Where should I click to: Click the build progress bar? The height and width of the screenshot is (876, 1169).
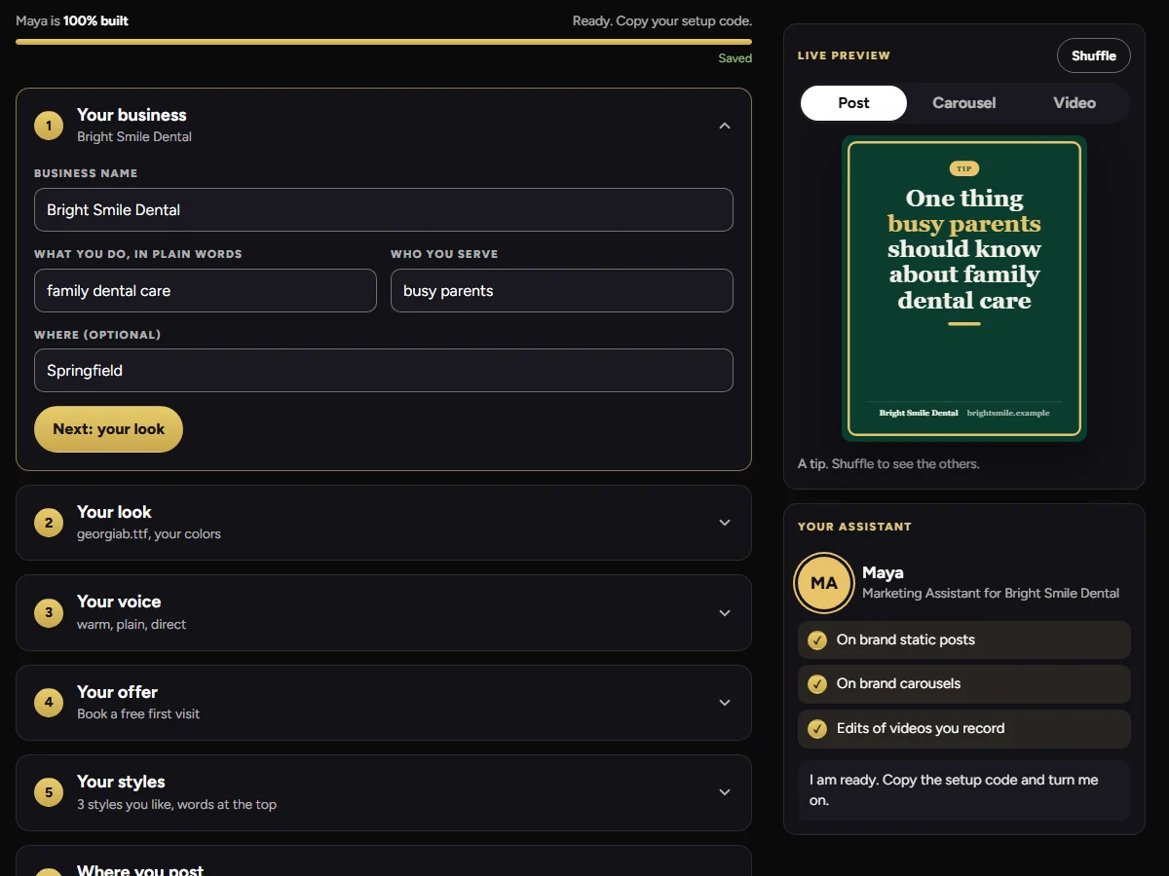[384, 42]
